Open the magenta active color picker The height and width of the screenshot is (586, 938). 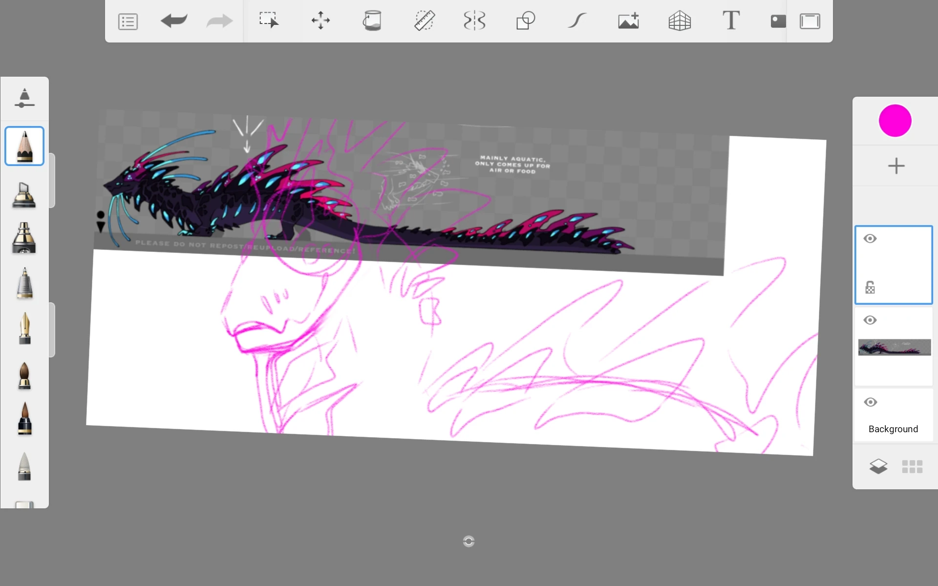[x=895, y=121]
